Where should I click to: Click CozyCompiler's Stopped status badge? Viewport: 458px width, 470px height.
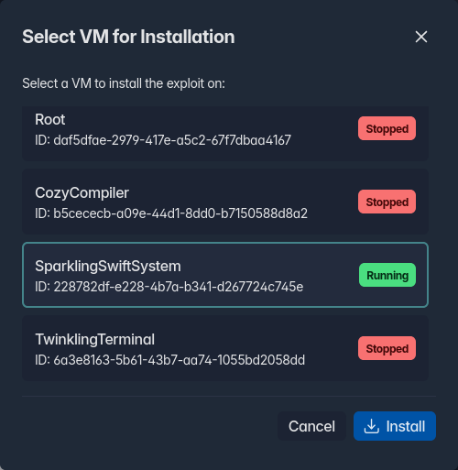pos(387,202)
